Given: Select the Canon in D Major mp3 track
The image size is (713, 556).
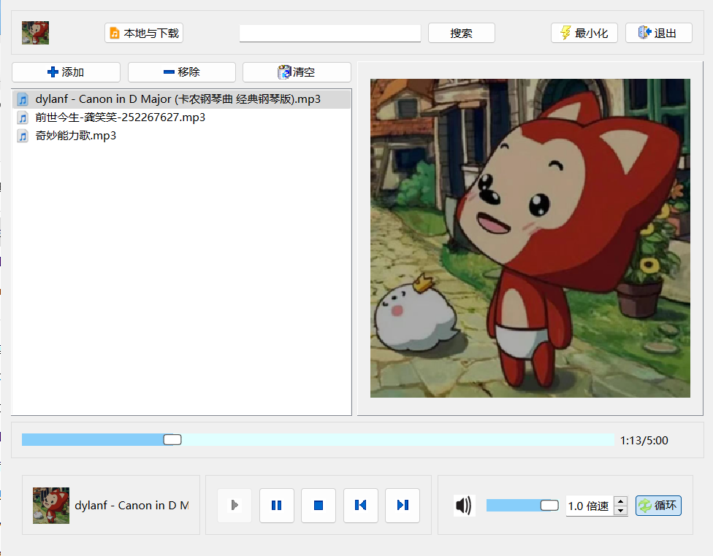Looking at the screenshot, I should (181, 99).
